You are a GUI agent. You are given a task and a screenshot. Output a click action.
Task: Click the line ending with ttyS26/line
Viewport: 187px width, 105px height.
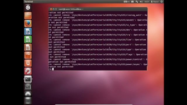(x=97, y=40)
